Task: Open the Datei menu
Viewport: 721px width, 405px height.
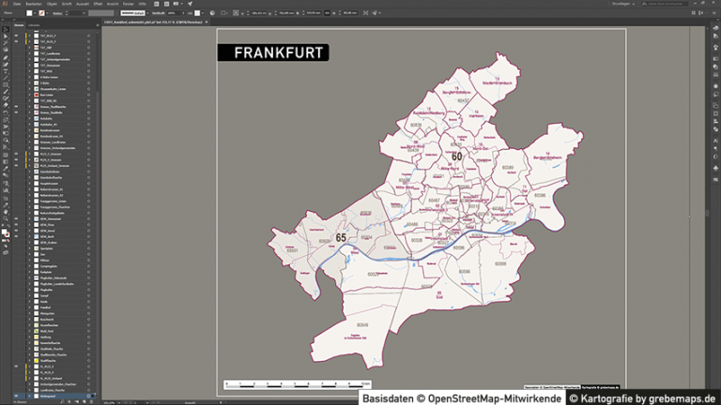Action: tap(17, 4)
